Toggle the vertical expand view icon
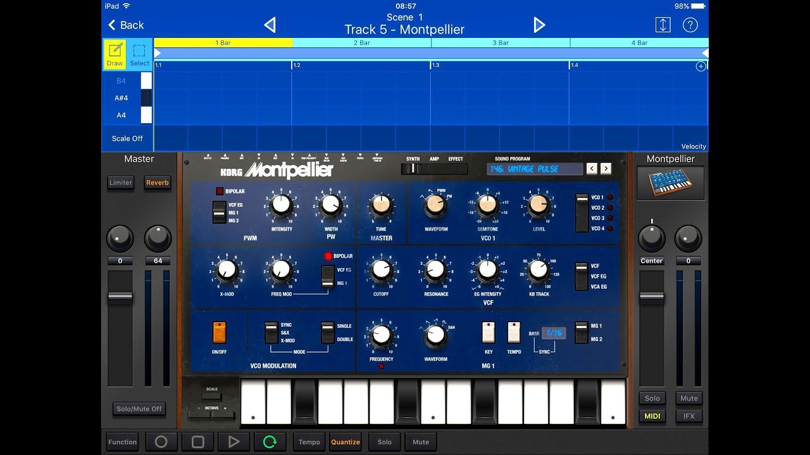The width and height of the screenshot is (810, 455). (663, 25)
